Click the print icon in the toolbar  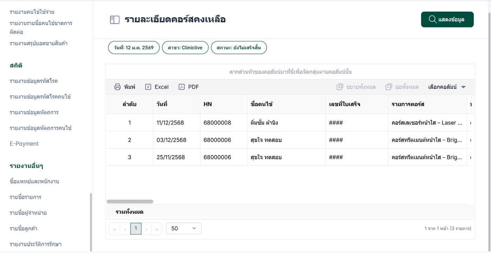click(117, 87)
